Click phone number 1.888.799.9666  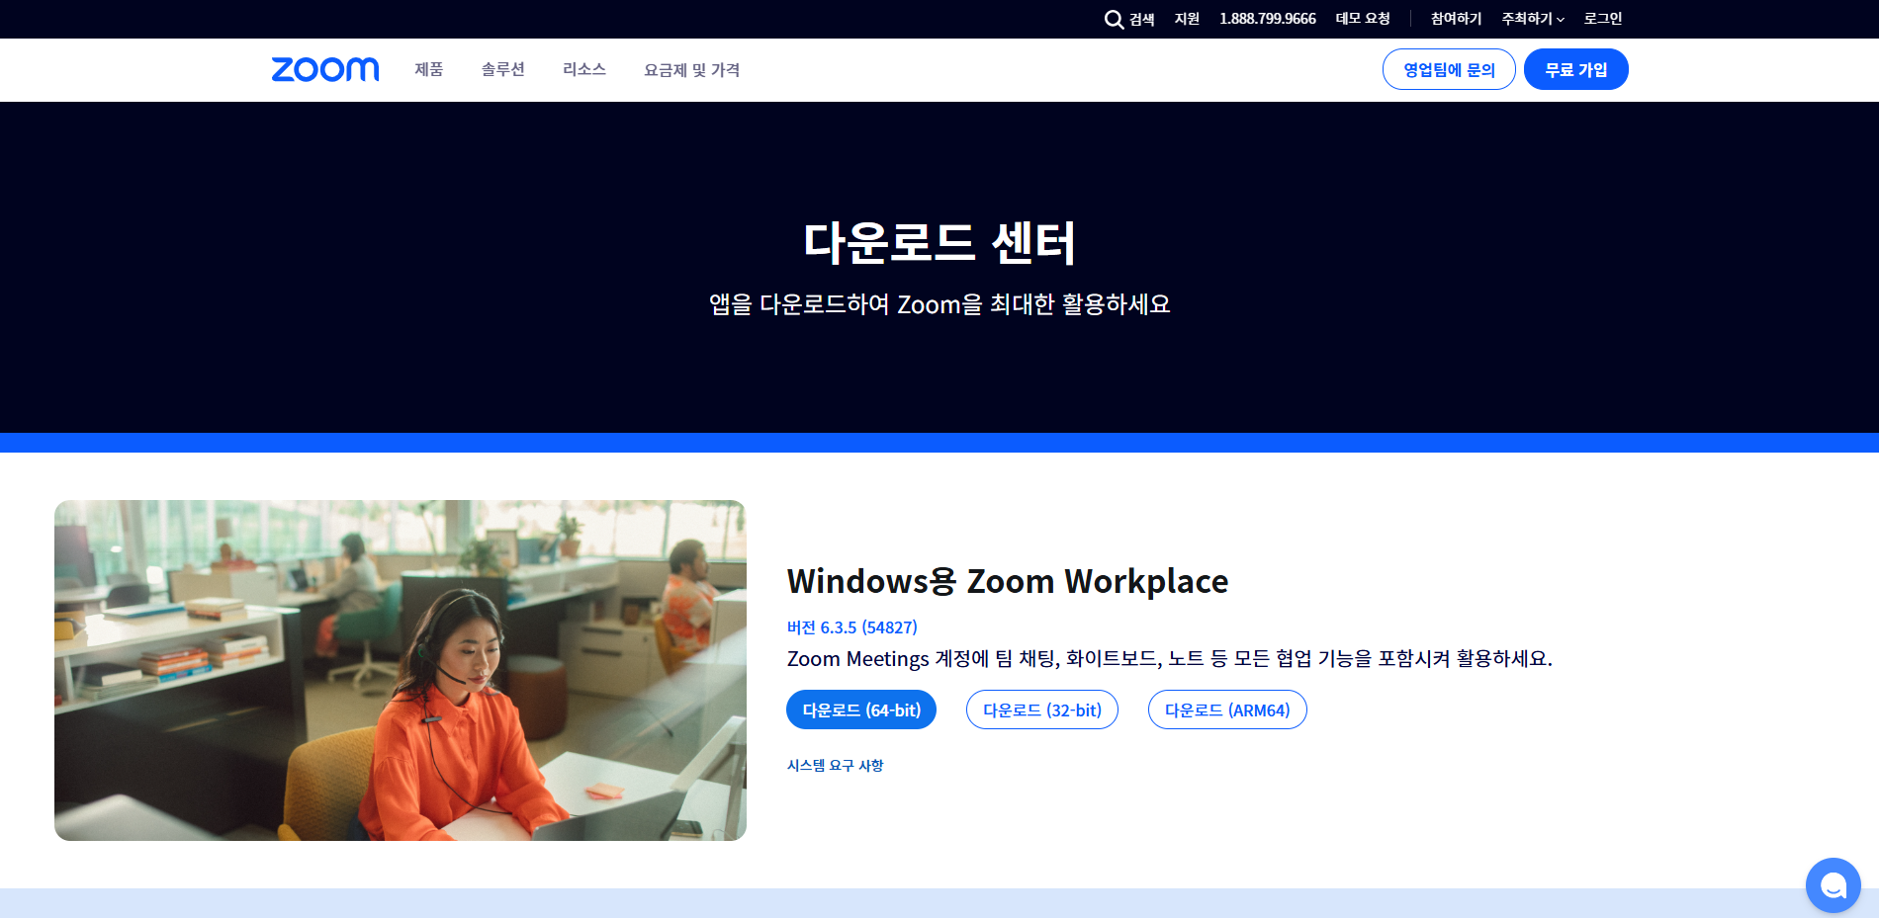pyautogui.click(x=1268, y=19)
